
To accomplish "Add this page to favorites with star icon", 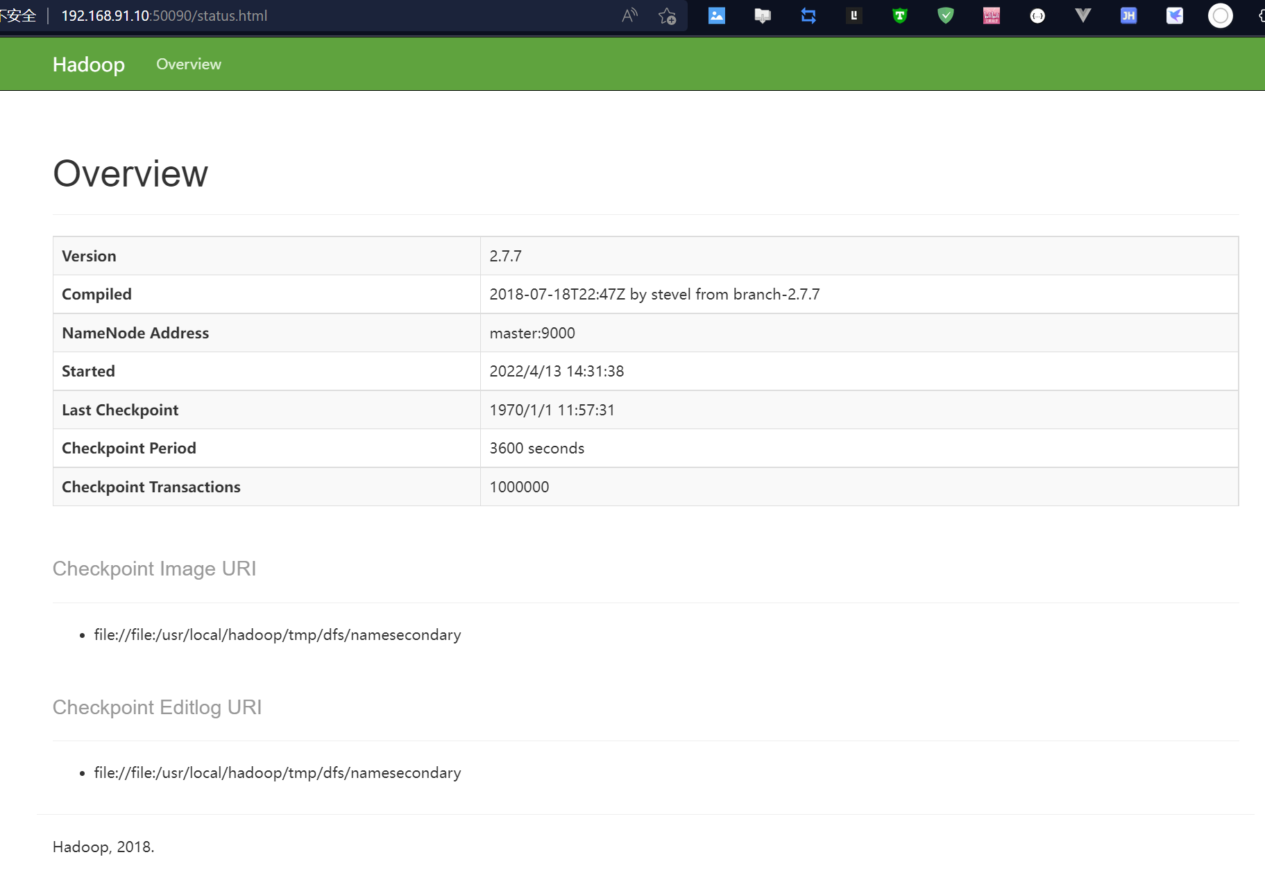I will pos(667,16).
